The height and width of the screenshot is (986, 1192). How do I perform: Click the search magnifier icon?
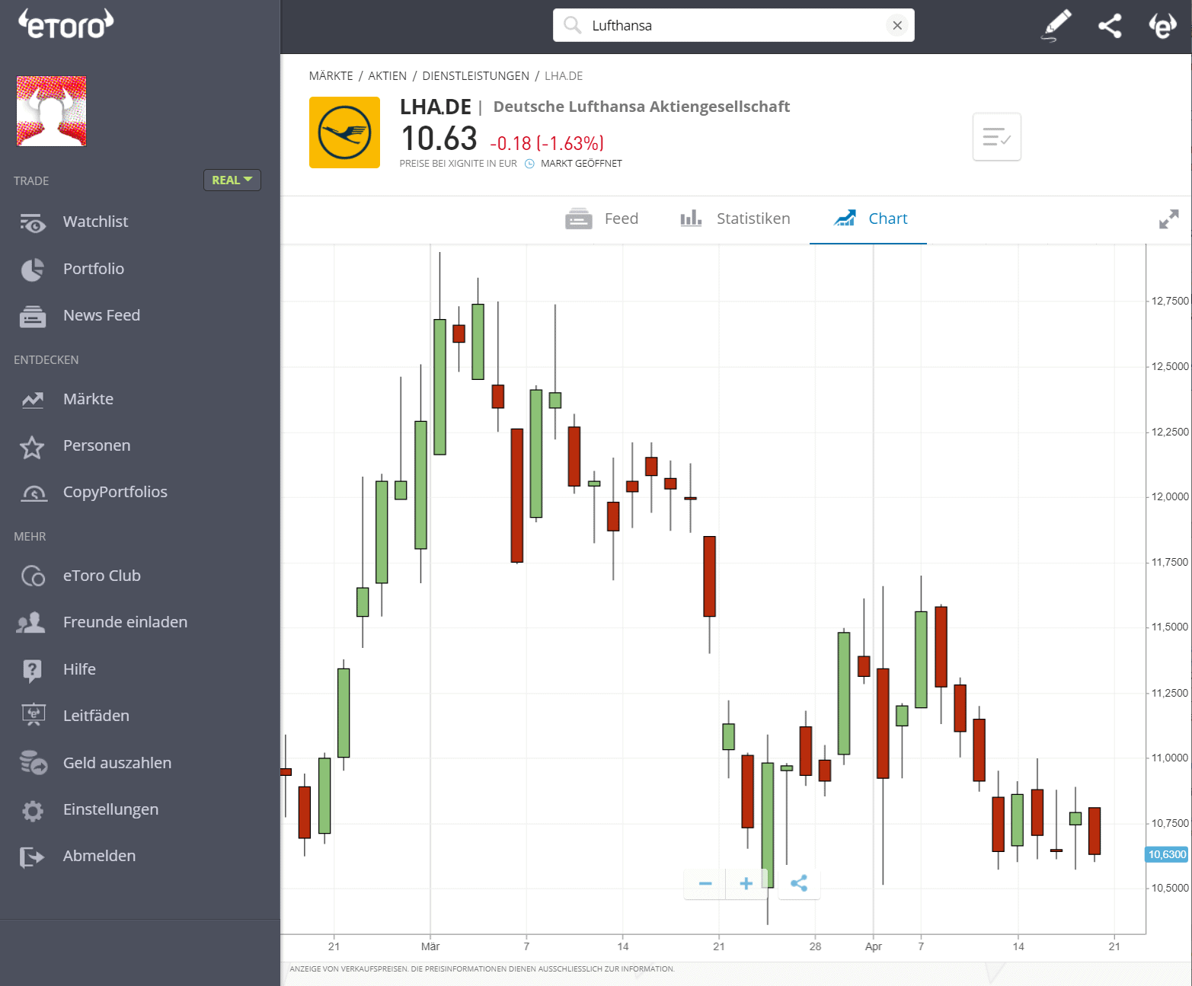(x=572, y=25)
